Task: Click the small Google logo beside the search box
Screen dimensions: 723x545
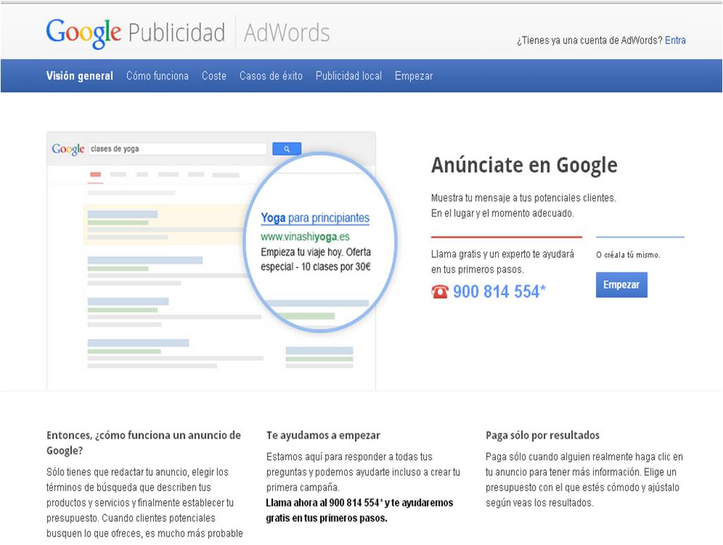Action: pos(68,149)
